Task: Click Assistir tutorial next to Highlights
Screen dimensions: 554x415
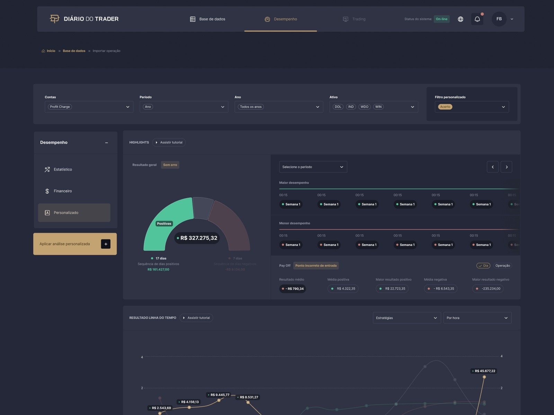Action: (x=169, y=142)
